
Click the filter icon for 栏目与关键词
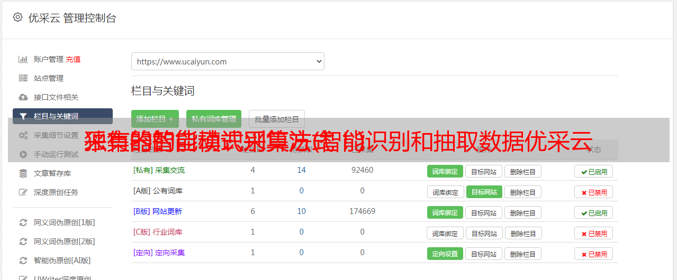point(23,116)
